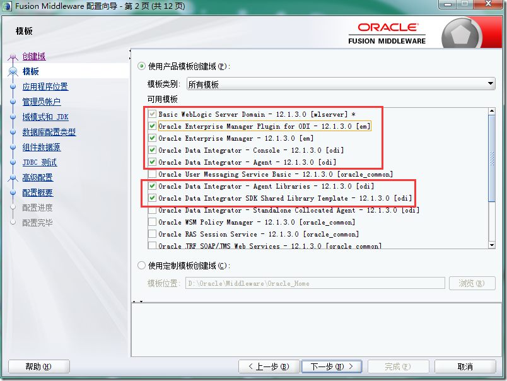Screen dimensions: 507x381
Task: Check Oracle RAS Session Service
Action: tap(153, 234)
